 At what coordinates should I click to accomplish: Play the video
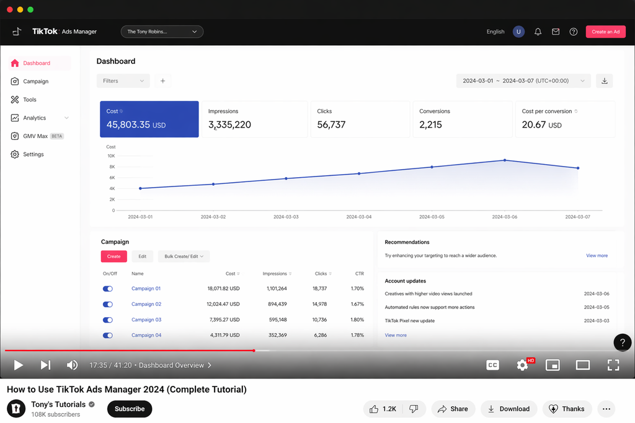(18, 365)
